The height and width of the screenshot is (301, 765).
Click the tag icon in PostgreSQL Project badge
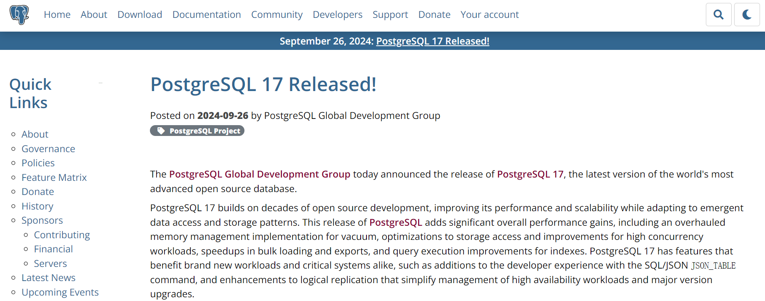pos(161,131)
